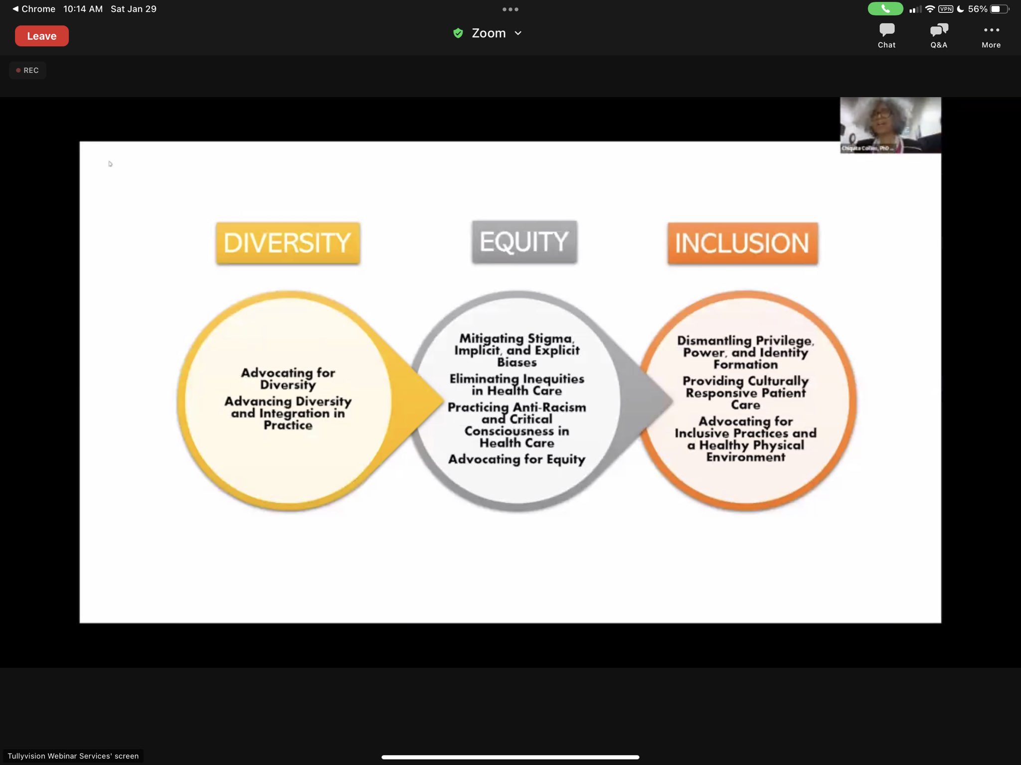Return to Chrome via back arrow
Screen dimensions: 1021x765
click(15, 9)
